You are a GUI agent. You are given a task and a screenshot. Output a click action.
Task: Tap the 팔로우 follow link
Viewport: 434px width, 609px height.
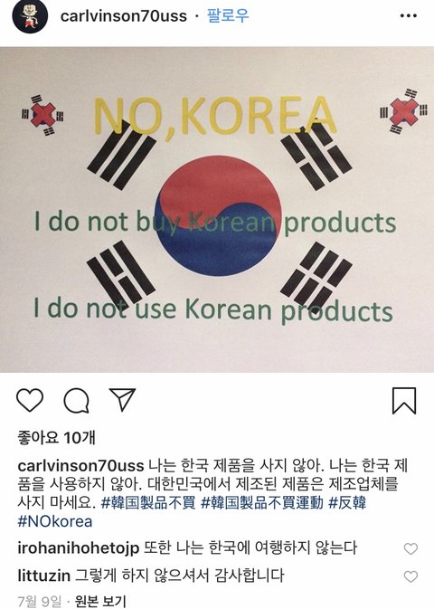click(x=228, y=16)
